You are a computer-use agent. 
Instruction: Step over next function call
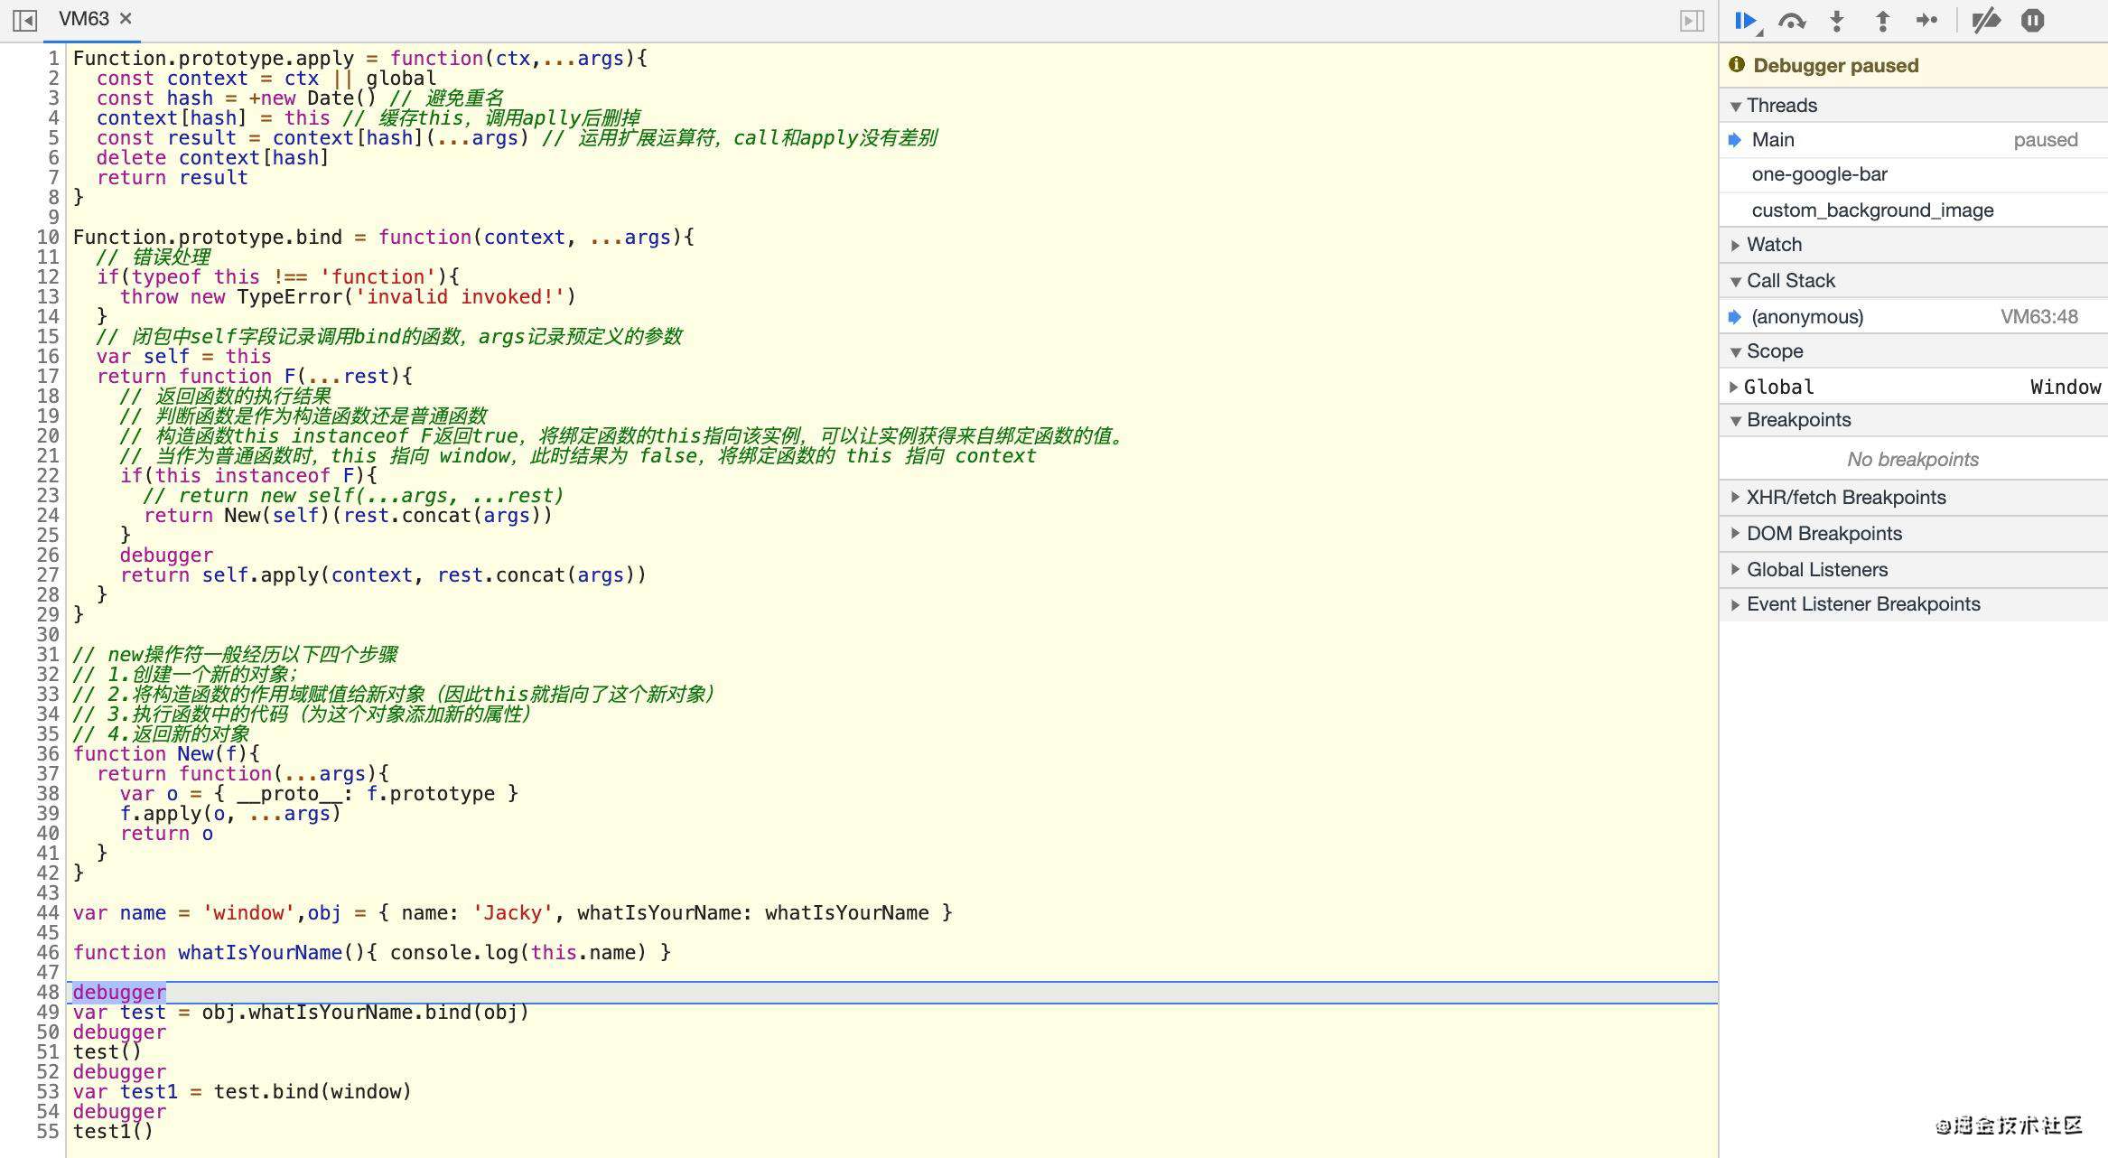(1792, 21)
